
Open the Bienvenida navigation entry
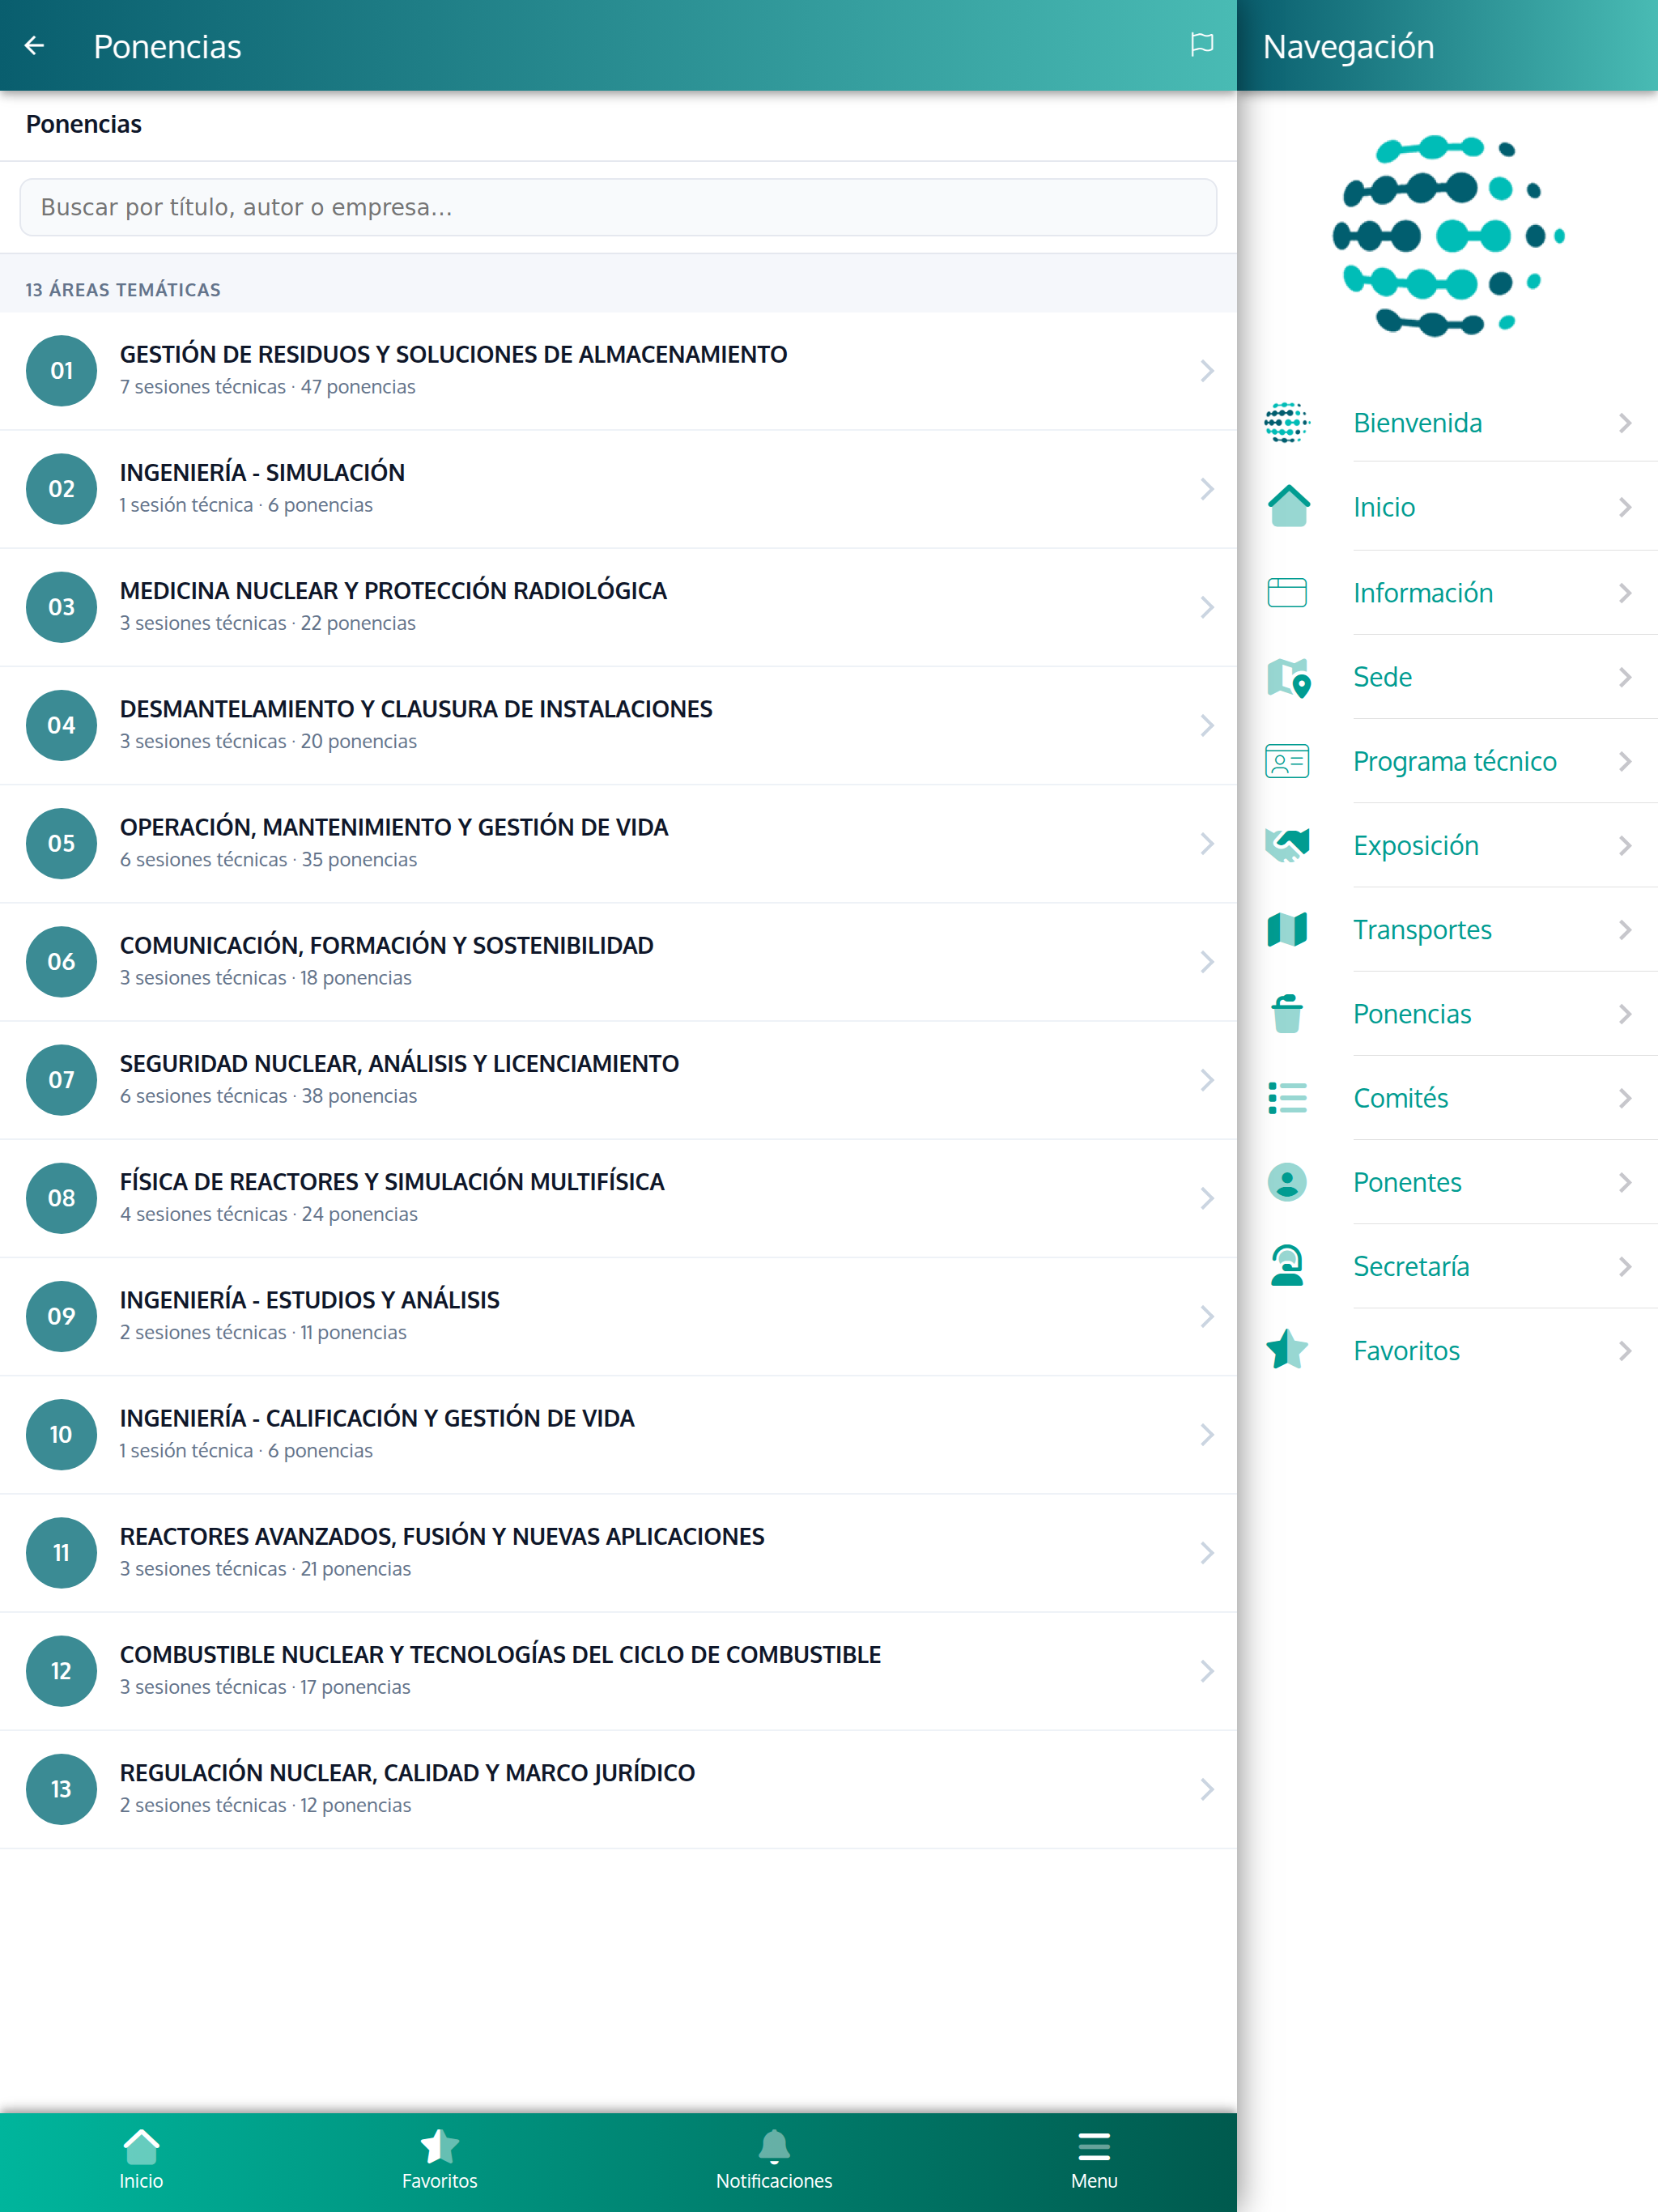click(x=1448, y=423)
